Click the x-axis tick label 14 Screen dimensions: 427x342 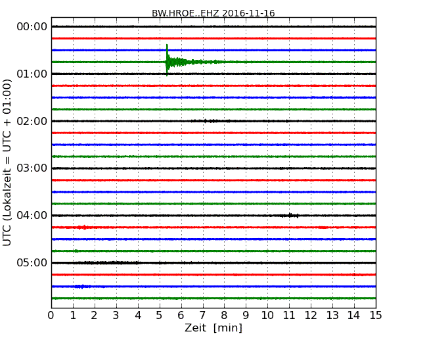[x=354, y=316]
